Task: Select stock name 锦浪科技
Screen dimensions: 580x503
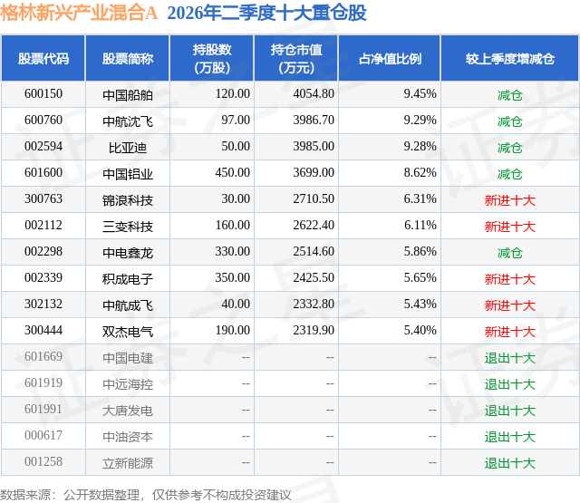Action: 128,200
